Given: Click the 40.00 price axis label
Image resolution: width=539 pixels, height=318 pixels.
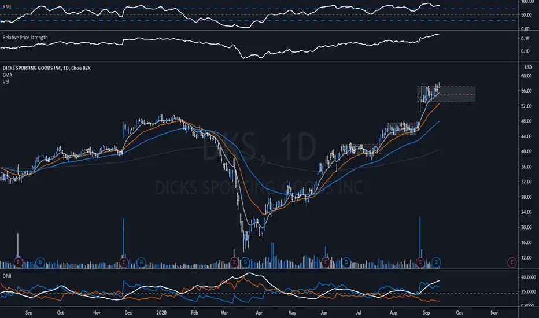Looking at the screenshot, I should [x=526, y=151].
